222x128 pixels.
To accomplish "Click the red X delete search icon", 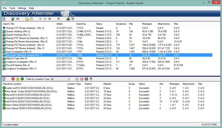I will pyautogui.click(x=59, y=19).
